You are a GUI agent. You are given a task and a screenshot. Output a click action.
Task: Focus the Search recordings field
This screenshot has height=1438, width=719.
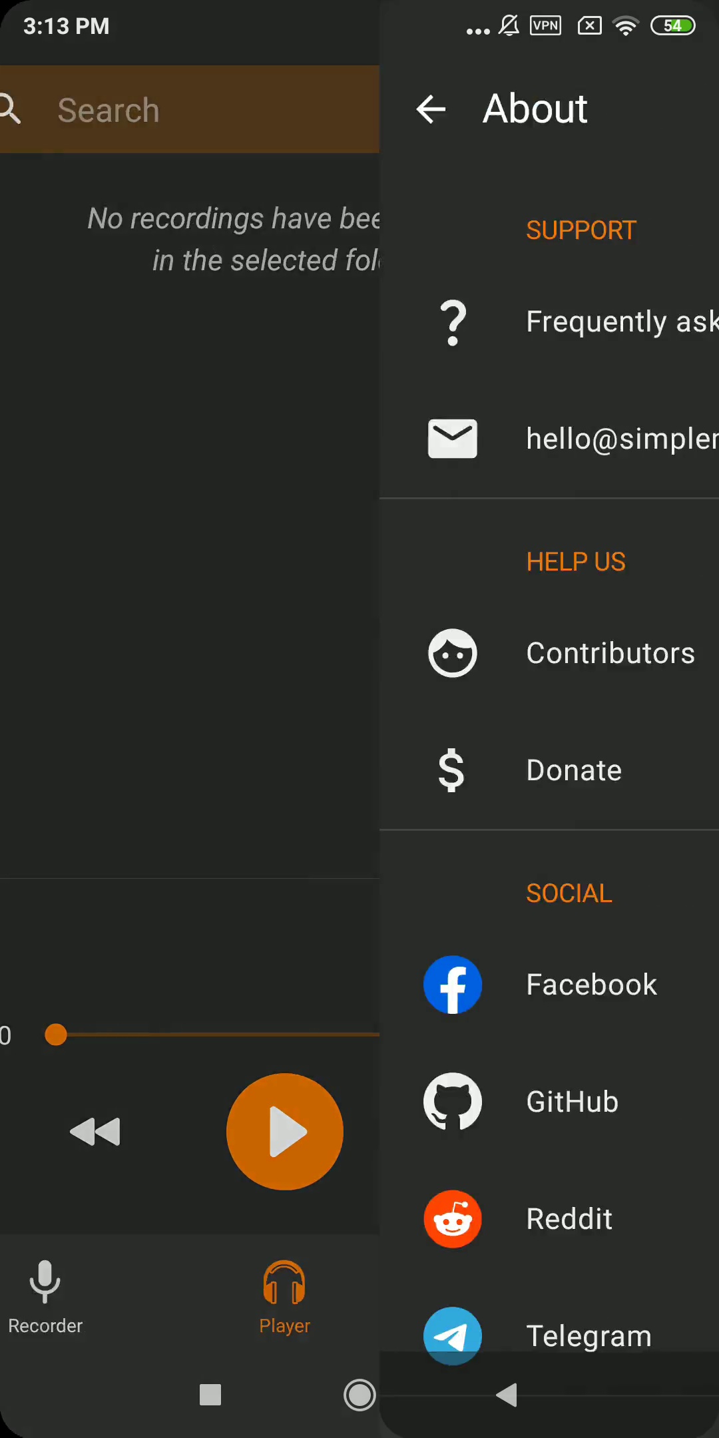(x=190, y=109)
